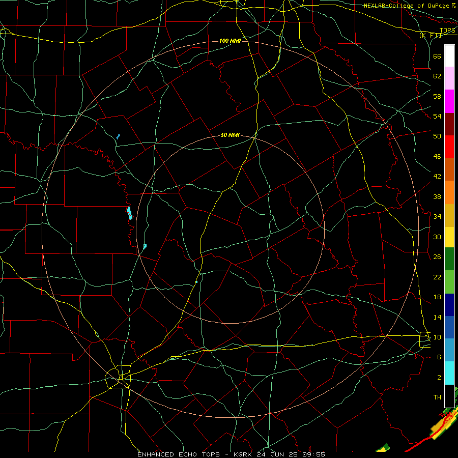Image resolution: width=458 pixels, height=458 pixels.
Task: Click the "18" scale label
Action: (437, 297)
